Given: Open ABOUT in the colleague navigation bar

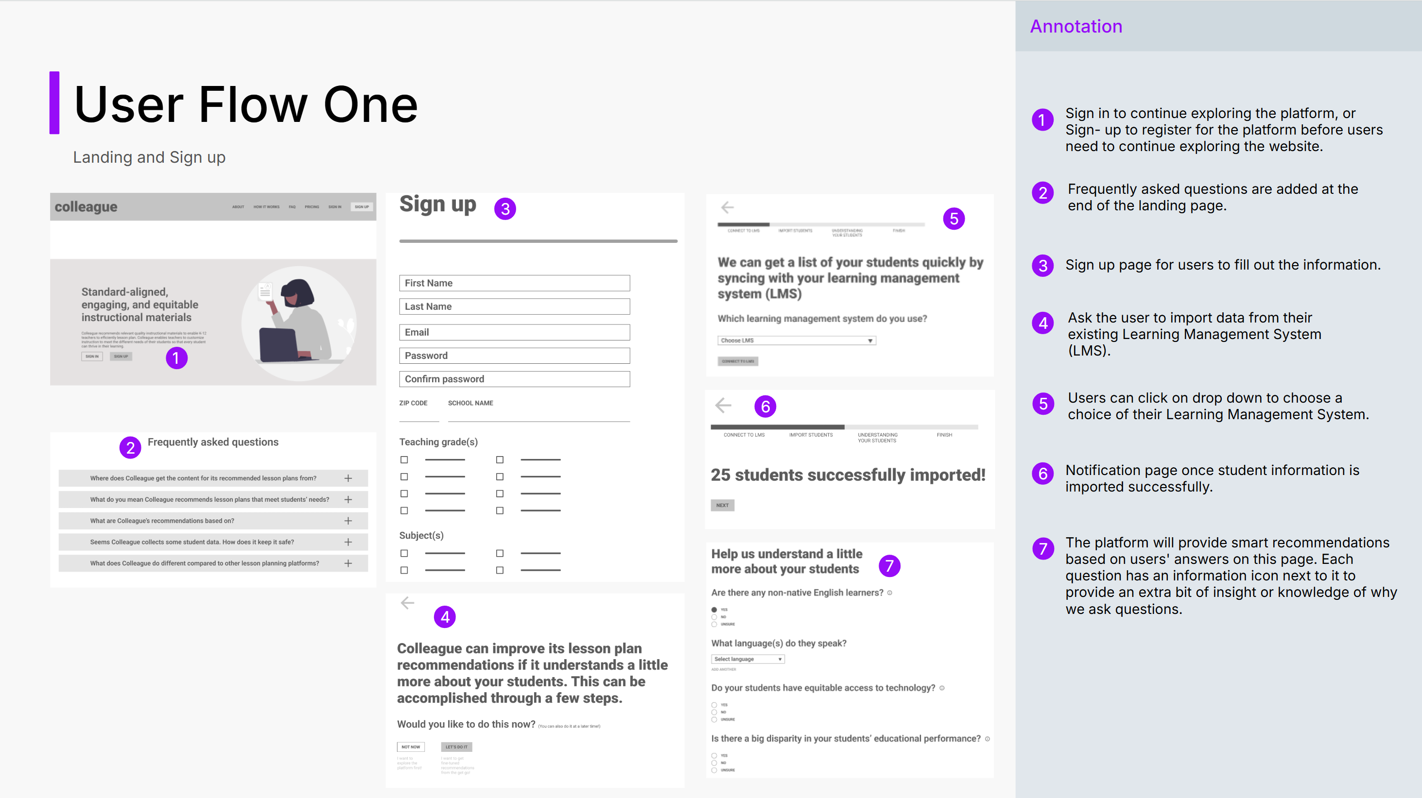Looking at the screenshot, I should click(x=238, y=207).
